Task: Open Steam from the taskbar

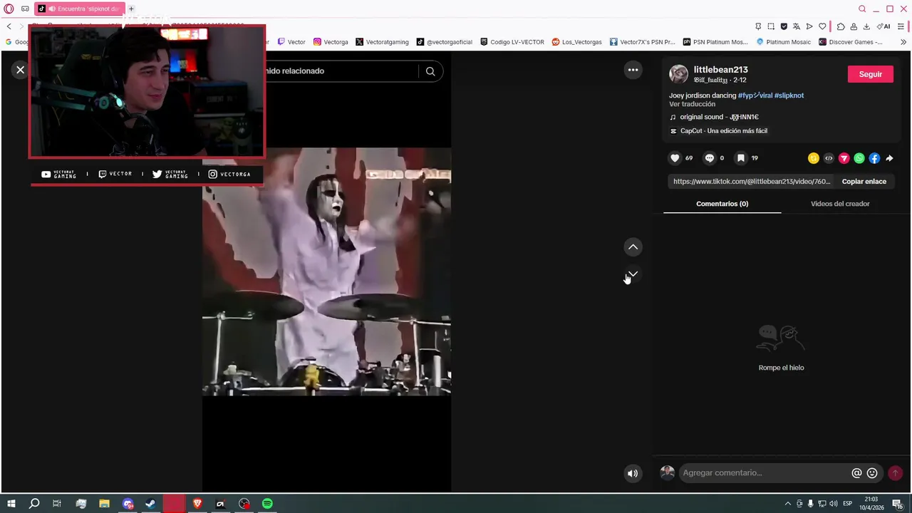Action: coord(150,504)
